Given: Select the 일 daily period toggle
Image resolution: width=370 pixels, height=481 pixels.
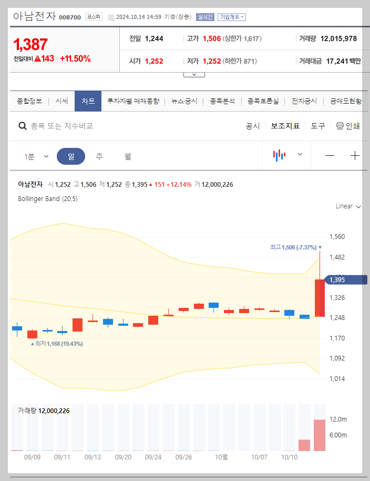Looking at the screenshot, I should click(x=71, y=156).
